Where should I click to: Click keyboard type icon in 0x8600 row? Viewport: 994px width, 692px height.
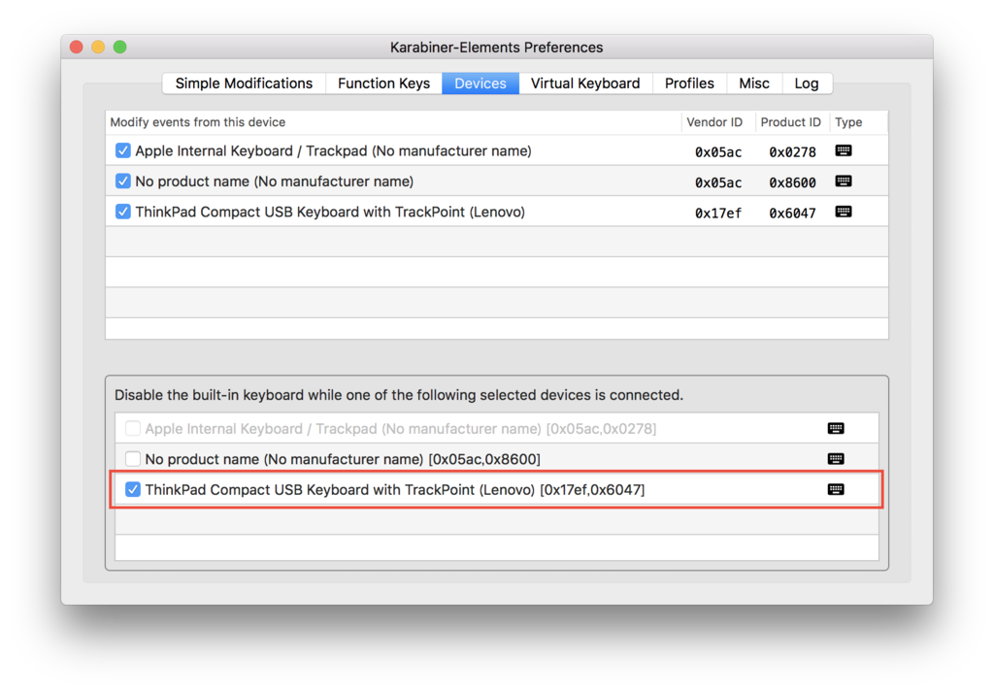click(x=844, y=181)
